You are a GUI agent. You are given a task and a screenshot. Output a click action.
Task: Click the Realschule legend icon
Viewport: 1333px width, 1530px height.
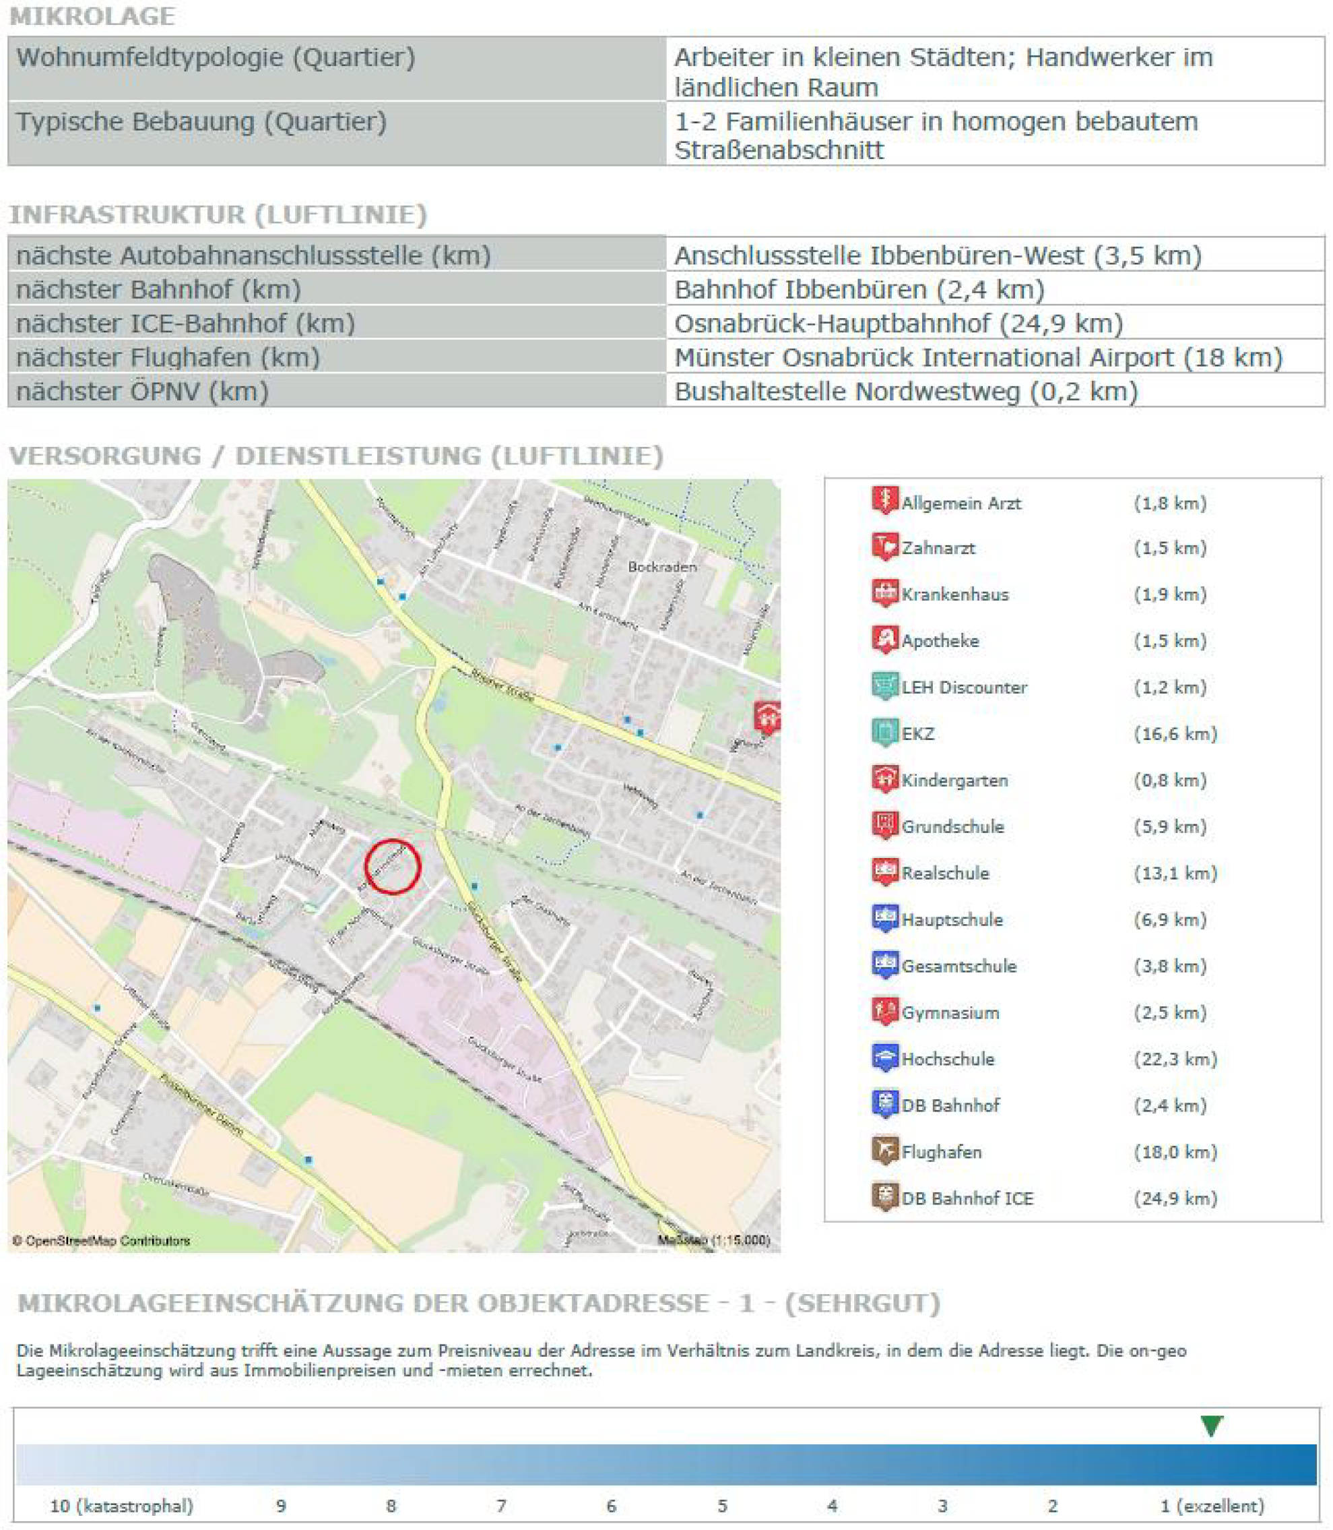point(884,872)
